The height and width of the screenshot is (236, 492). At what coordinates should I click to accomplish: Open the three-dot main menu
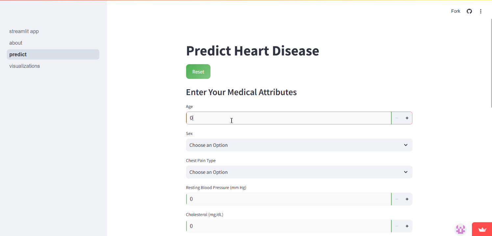coord(481,11)
